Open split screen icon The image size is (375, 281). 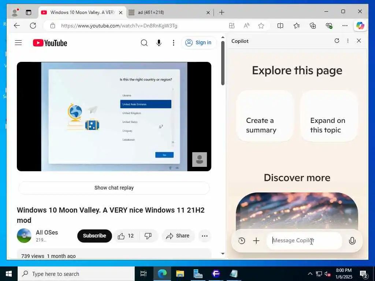[x=280, y=26]
